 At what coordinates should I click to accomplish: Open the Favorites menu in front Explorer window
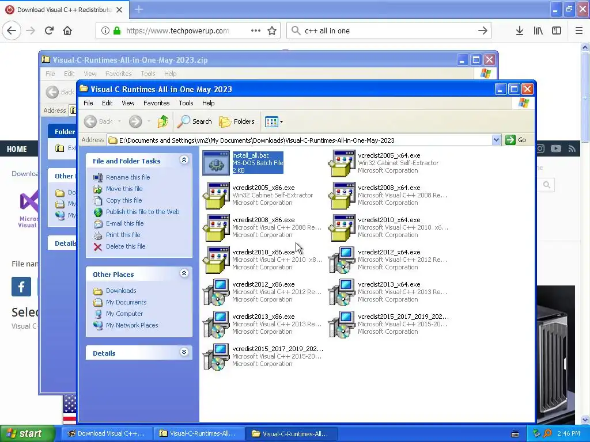tap(157, 103)
